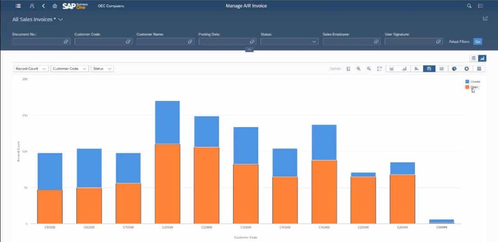Select the donut chart type

coord(466,68)
